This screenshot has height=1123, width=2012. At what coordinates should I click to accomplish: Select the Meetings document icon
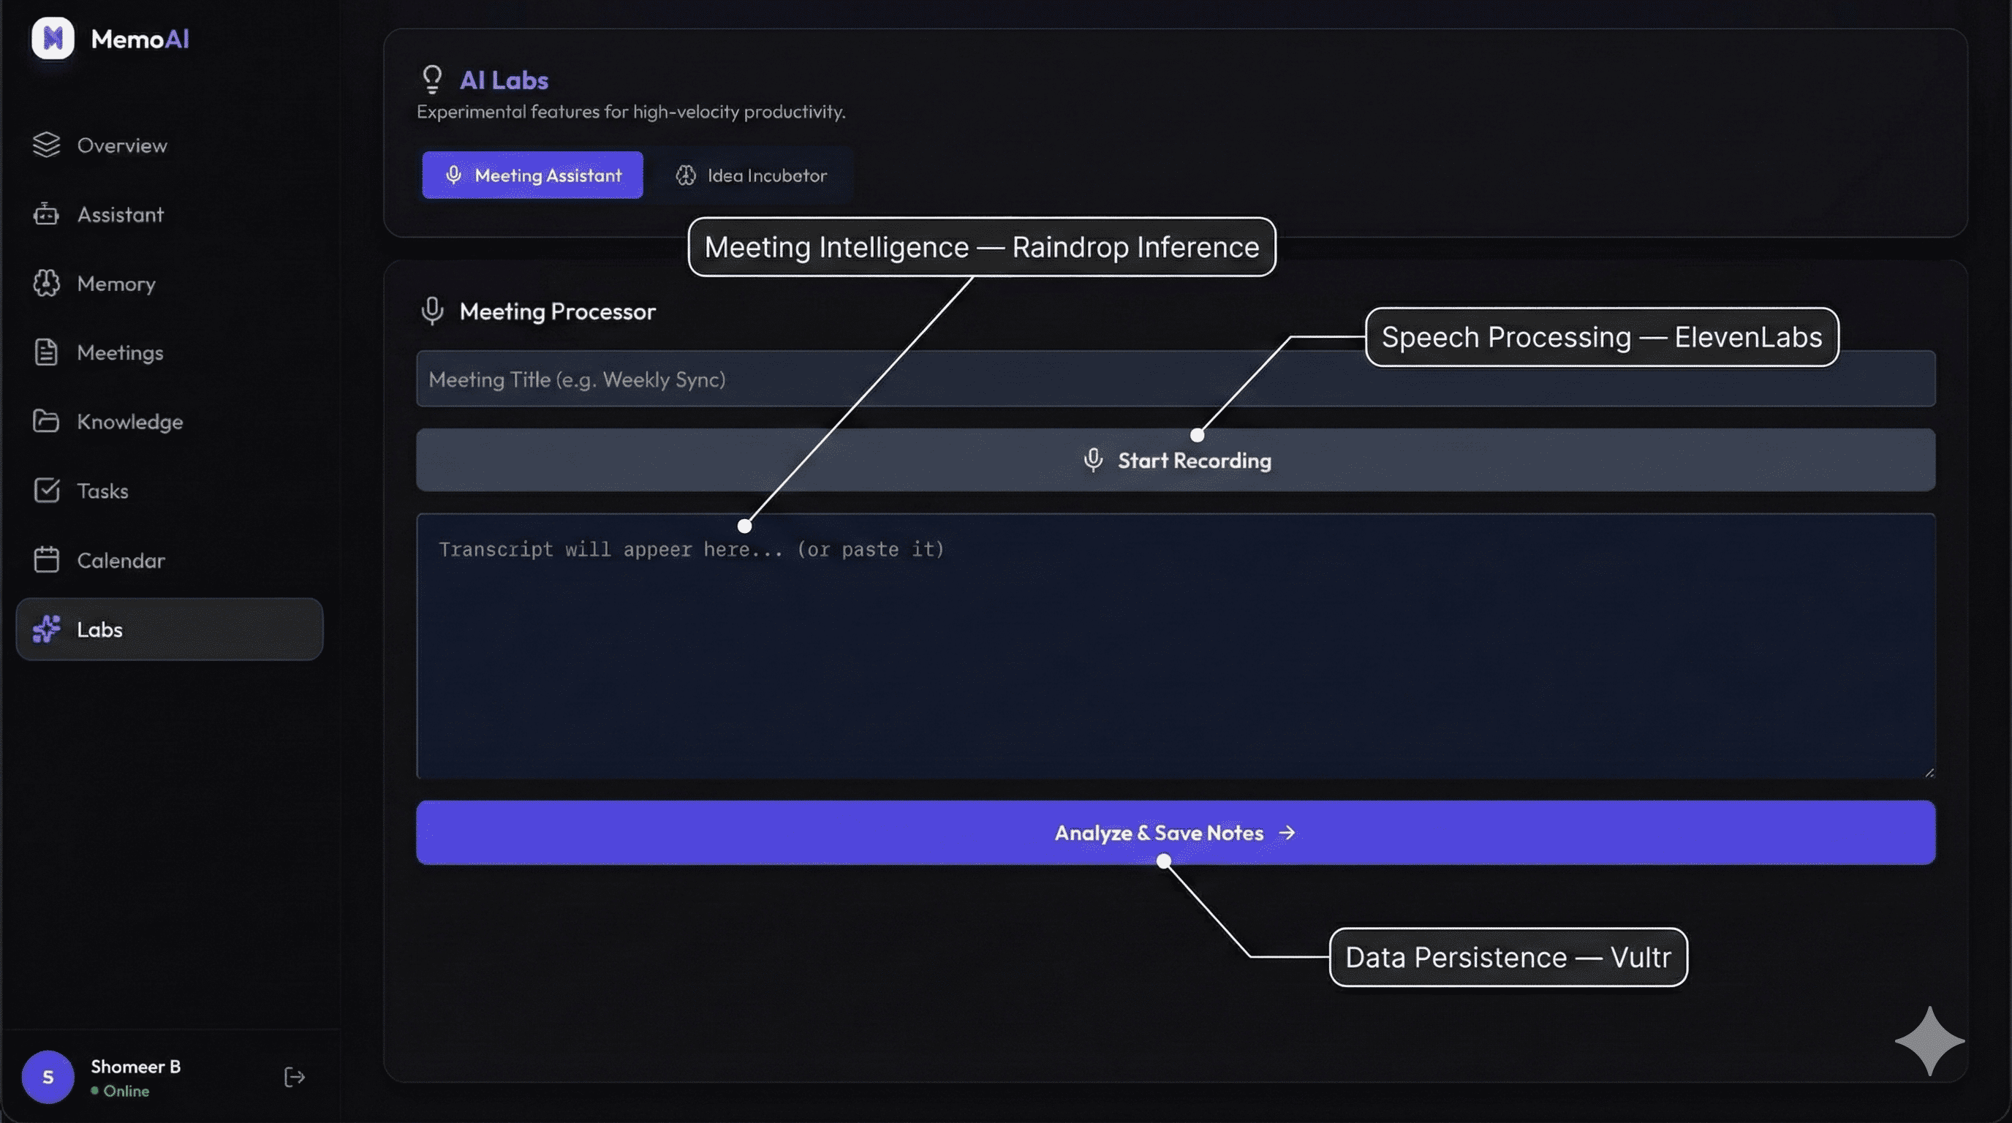coord(46,352)
